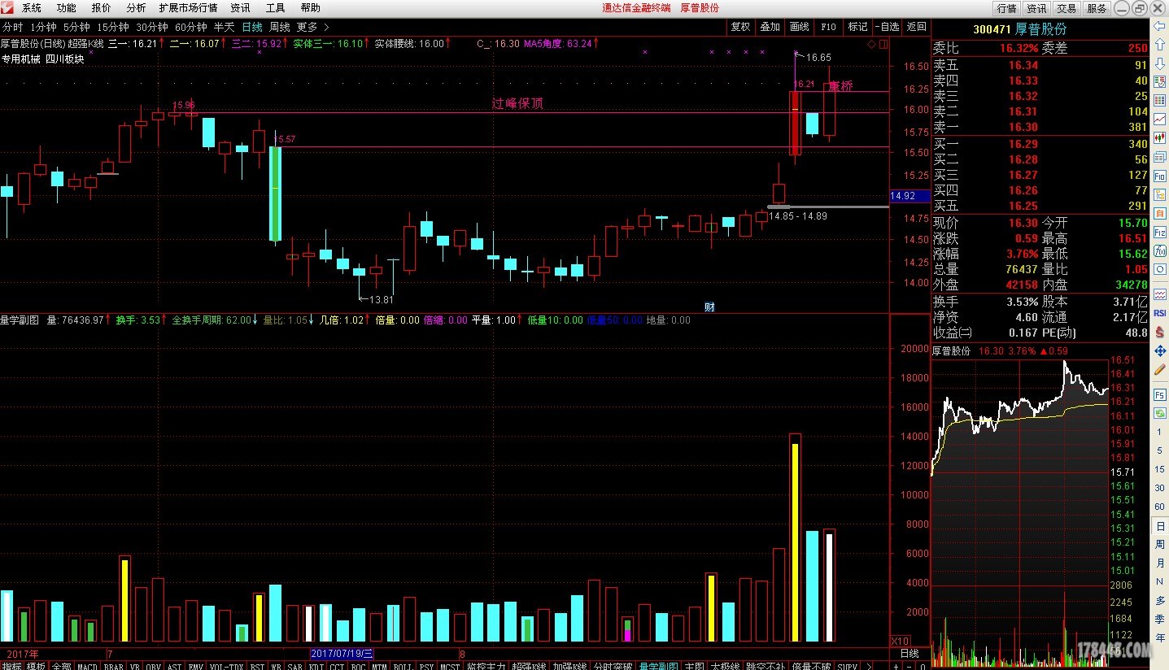Open the 报价 menu

[102, 7]
